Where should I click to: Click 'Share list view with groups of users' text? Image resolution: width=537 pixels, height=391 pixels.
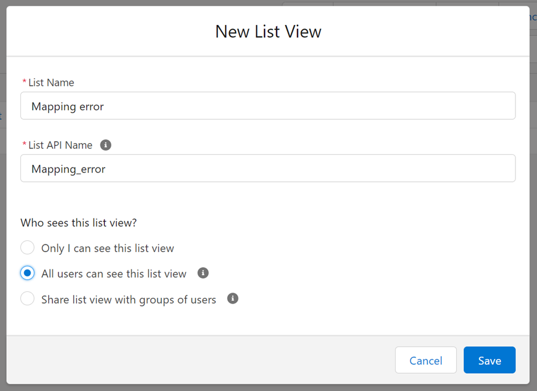pyautogui.click(x=128, y=299)
